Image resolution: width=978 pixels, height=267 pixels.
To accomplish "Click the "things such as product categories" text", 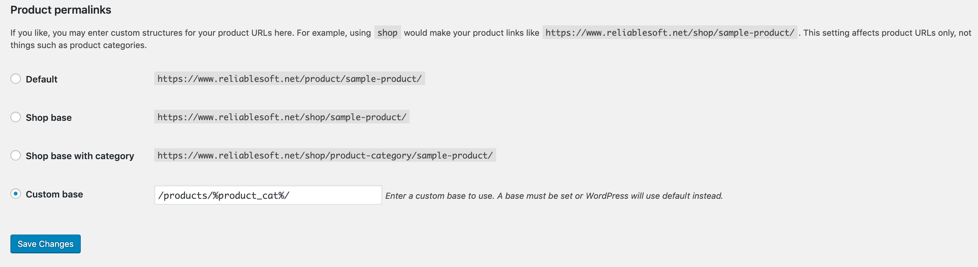I will point(78,45).
